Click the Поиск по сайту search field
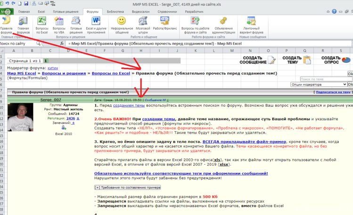Viewport: 353px width, 215px height. (x=18, y=44)
